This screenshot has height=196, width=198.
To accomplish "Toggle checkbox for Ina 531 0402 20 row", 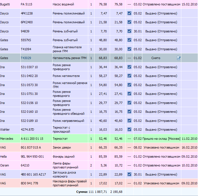I will click(129, 76).
